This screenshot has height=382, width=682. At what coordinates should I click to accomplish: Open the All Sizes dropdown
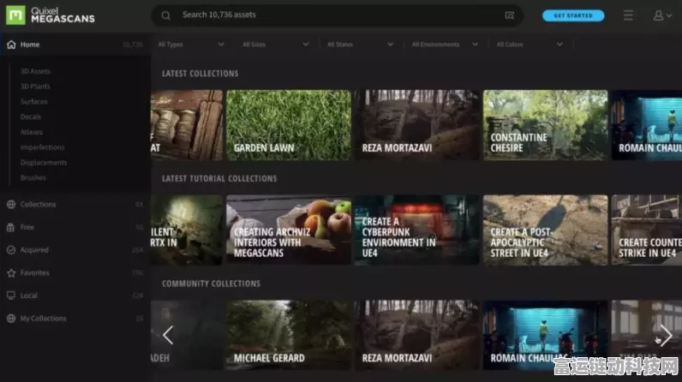pos(275,45)
